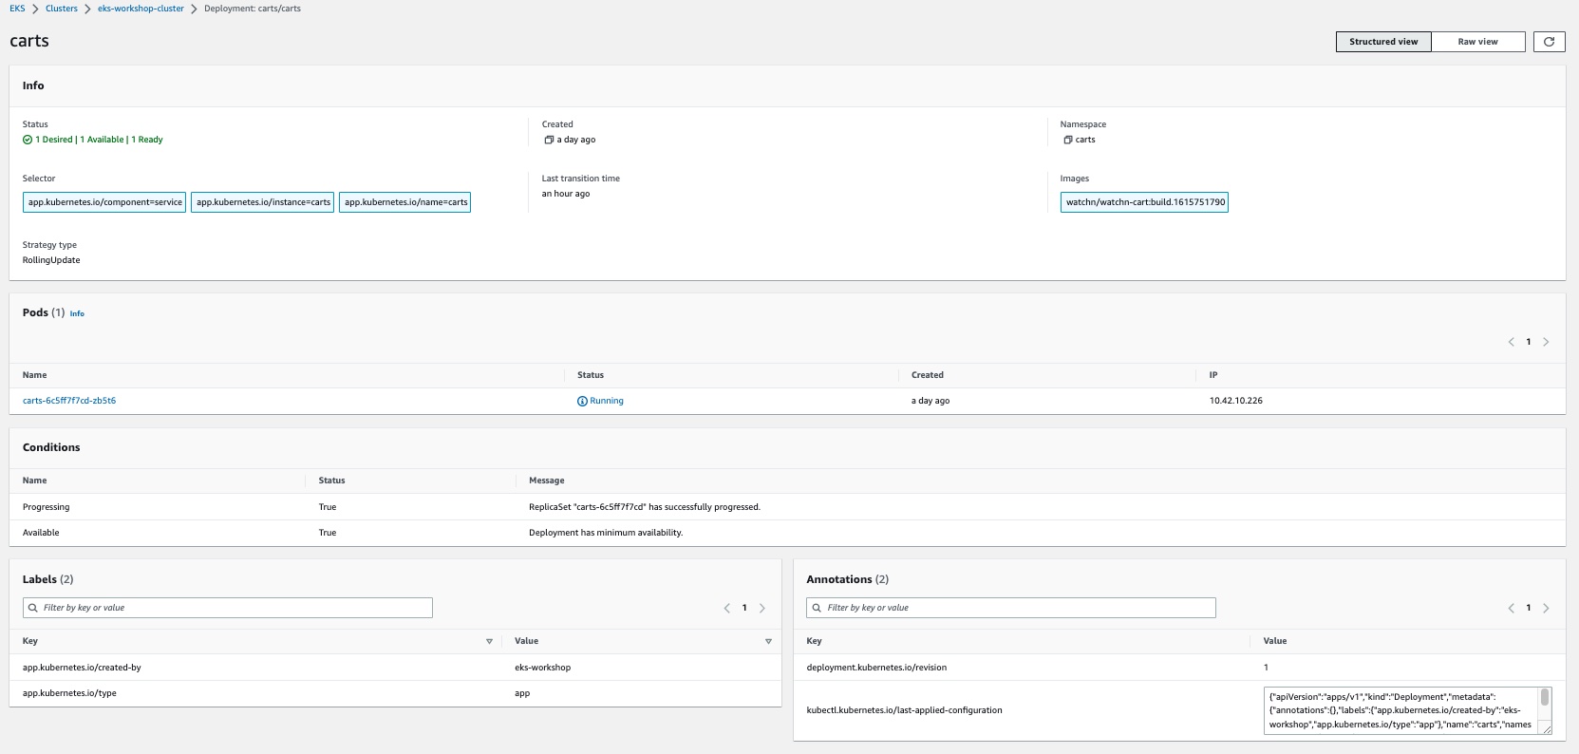Click the refresh icon button
This screenshot has width=1579, height=754.
1549,42
